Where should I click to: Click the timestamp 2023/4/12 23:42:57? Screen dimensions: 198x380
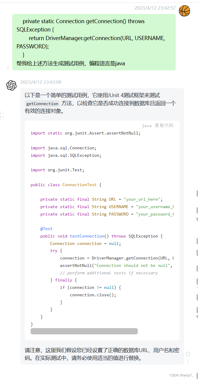[155, 8]
